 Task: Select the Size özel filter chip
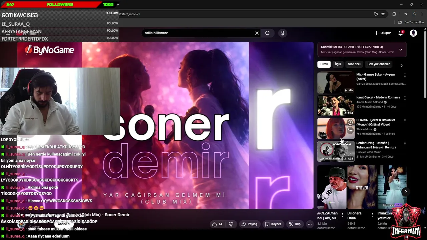coord(354,64)
